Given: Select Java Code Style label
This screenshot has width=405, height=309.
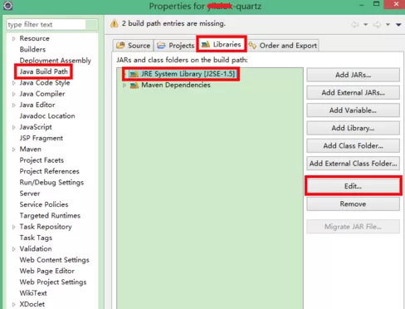Looking at the screenshot, I should point(45,83).
